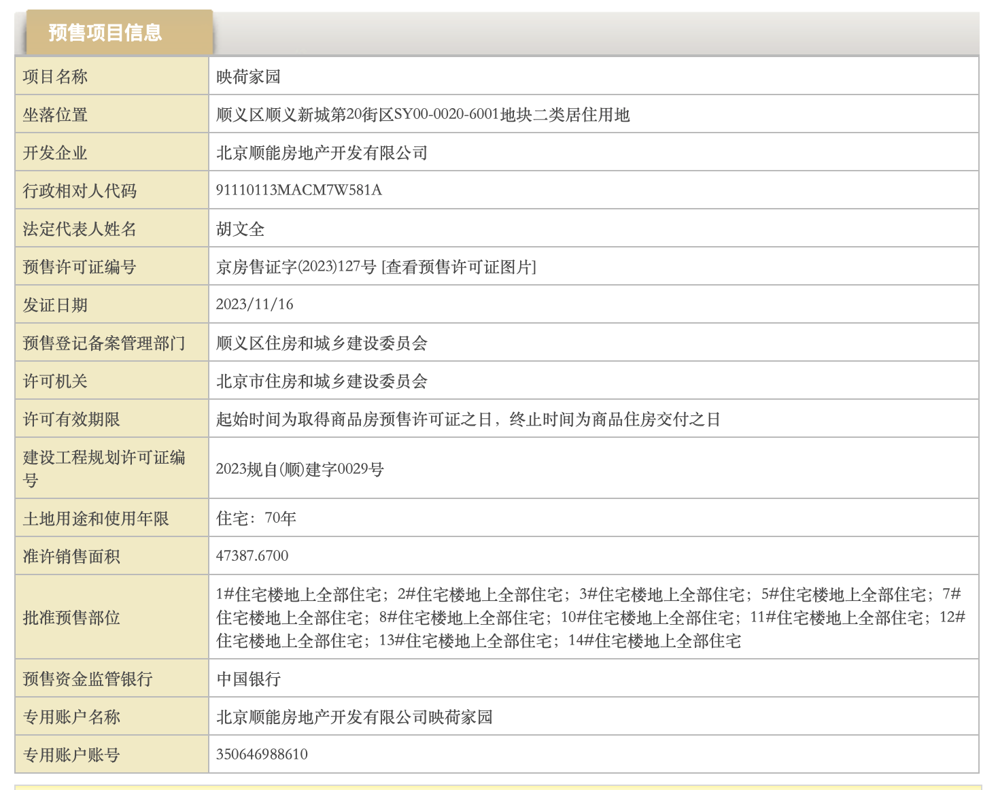Select representative name 胡文全
Viewport: 998px width, 790px height.
coord(240,229)
